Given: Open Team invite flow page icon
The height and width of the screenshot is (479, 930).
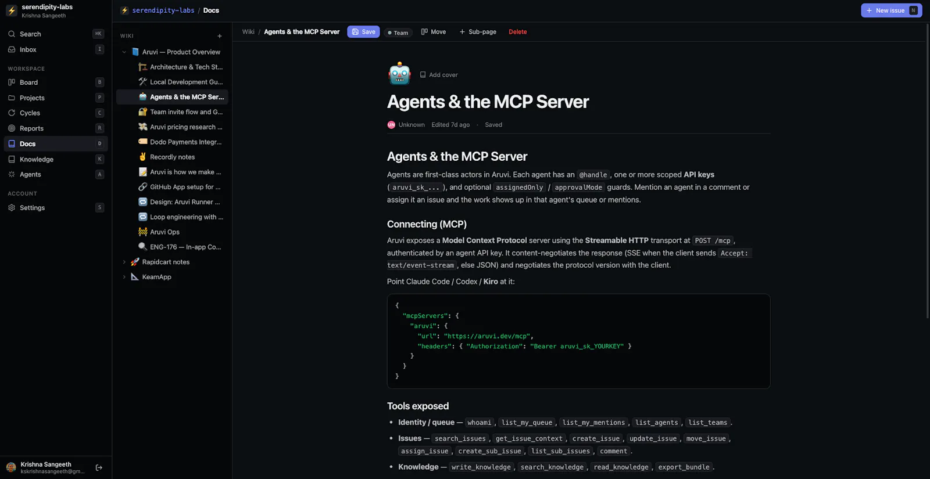Looking at the screenshot, I should [142, 112].
